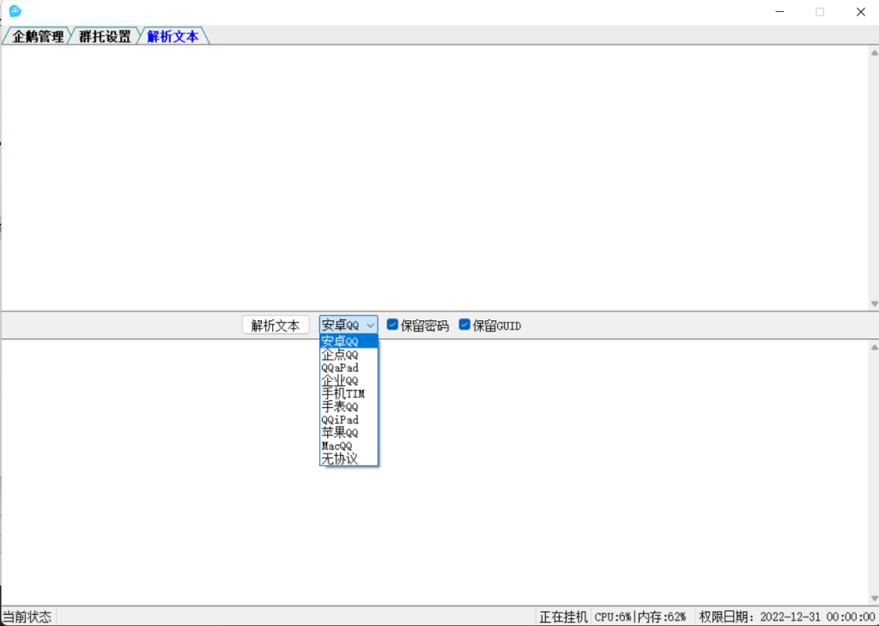
Task: Select MacQQ protocol option
Action: point(348,446)
